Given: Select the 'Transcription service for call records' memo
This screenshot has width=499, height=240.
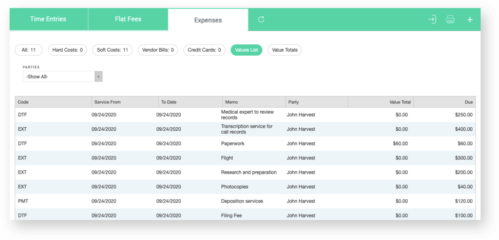Looking at the screenshot, I should coord(247,129).
